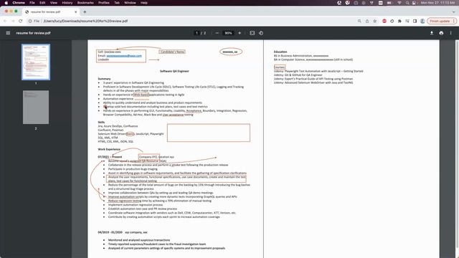Open the red adblock extension icon
This screenshot has height=258, width=459.
(384, 21)
